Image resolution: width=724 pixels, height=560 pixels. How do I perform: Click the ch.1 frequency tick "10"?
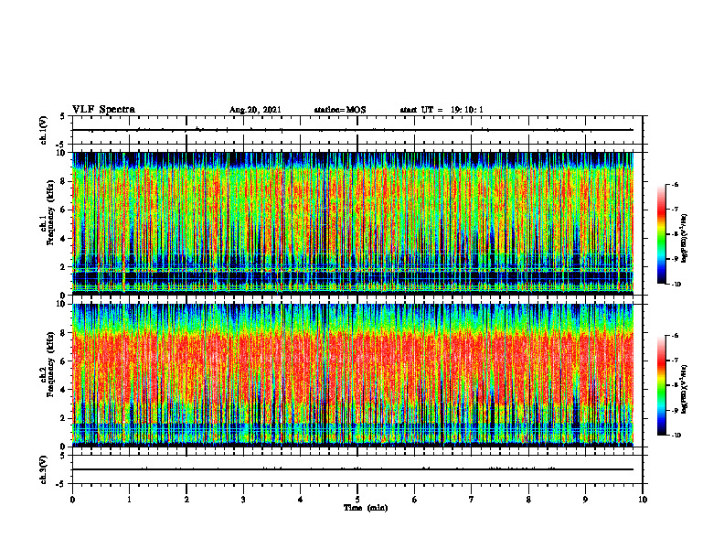tap(63, 153)
